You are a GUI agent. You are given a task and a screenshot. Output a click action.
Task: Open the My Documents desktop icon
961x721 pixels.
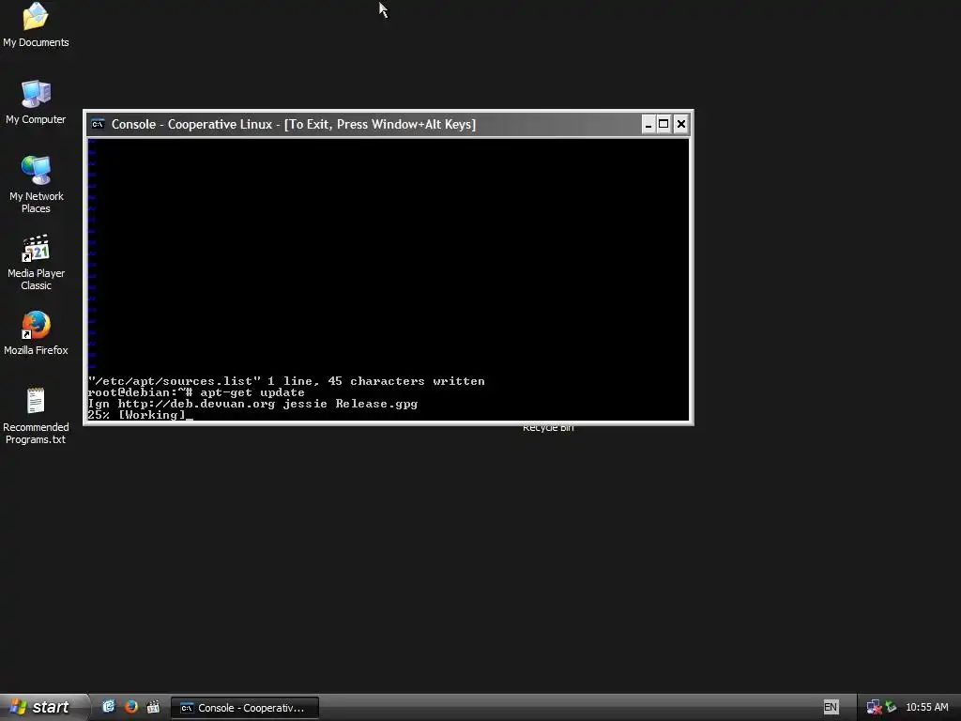click(36, 24)
